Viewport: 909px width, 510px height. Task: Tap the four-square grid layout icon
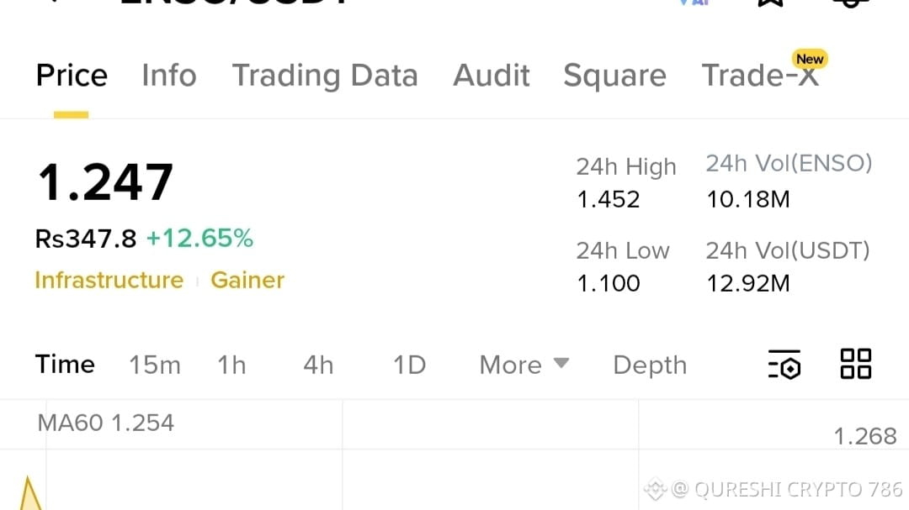[x=856, y=365]
